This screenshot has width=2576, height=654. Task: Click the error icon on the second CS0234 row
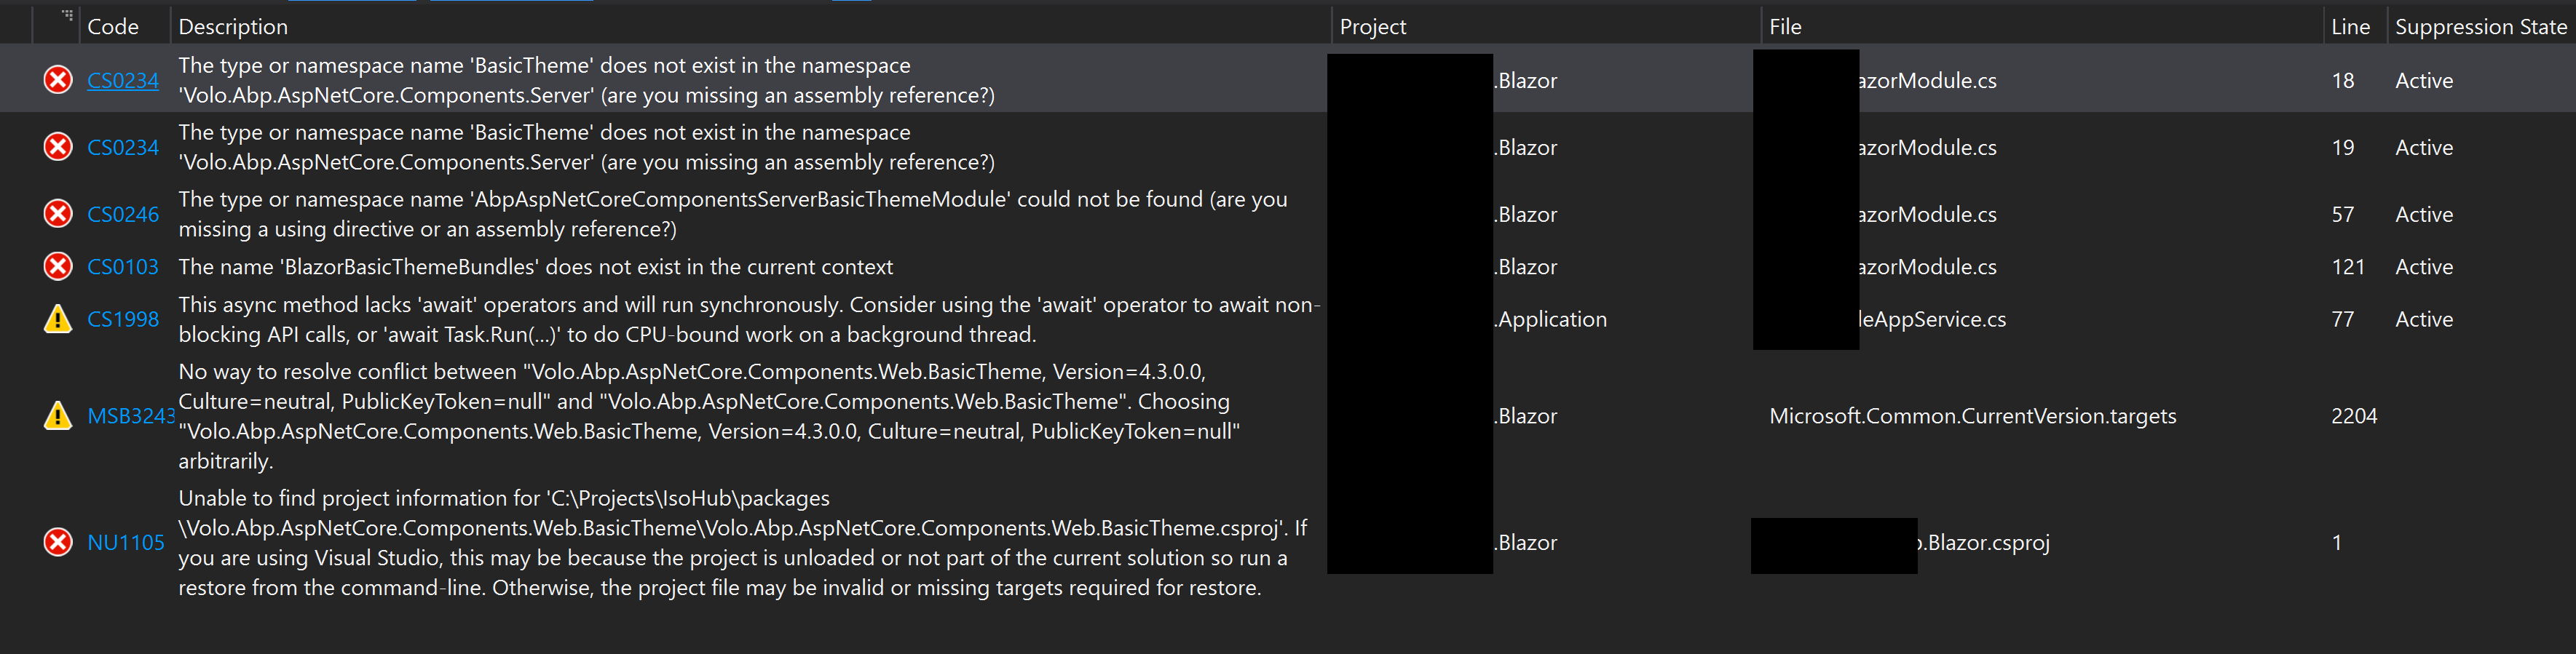(57, 147)
